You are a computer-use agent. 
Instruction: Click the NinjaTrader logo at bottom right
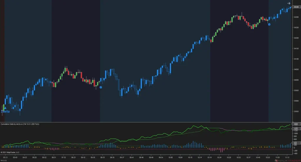pos(287,161)
